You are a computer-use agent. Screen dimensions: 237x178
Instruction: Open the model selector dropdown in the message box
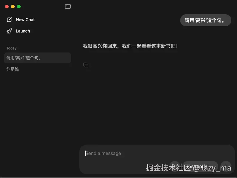click(x=200, y=166)
